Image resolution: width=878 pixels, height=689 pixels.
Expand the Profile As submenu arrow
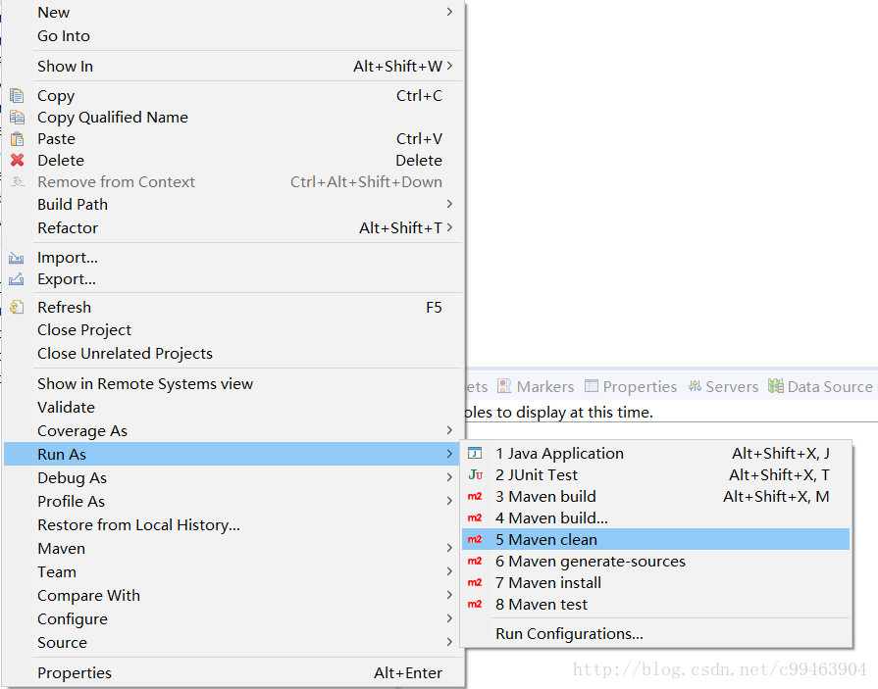click(x=449, y=501)
